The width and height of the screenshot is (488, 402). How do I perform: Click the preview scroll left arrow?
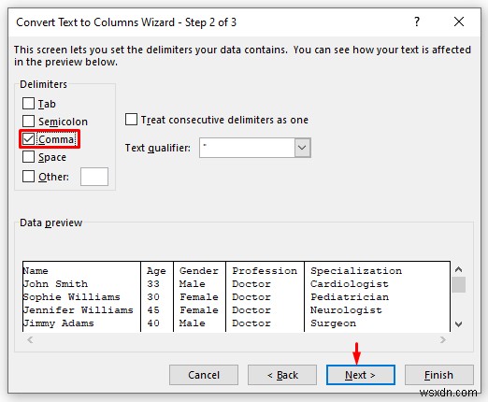[x=30, y=339]
